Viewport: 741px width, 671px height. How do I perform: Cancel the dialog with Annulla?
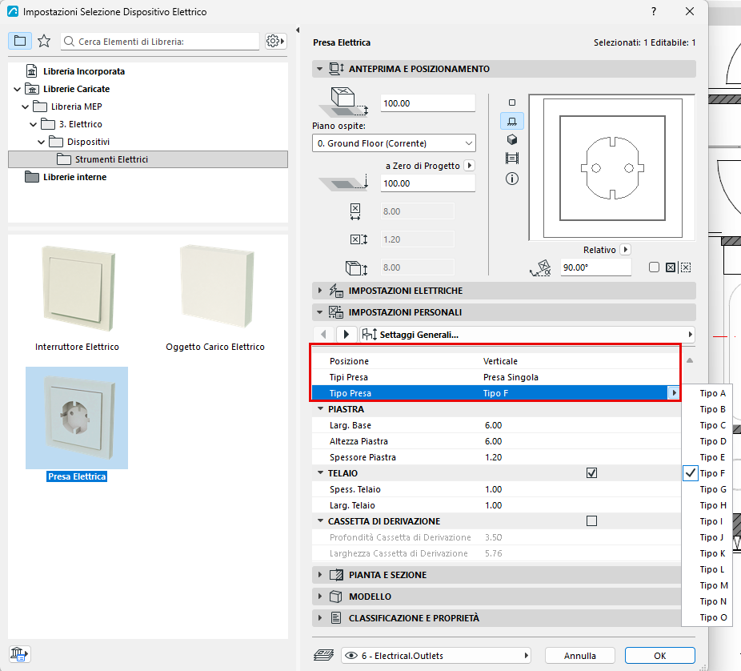[x=580, y=656]
